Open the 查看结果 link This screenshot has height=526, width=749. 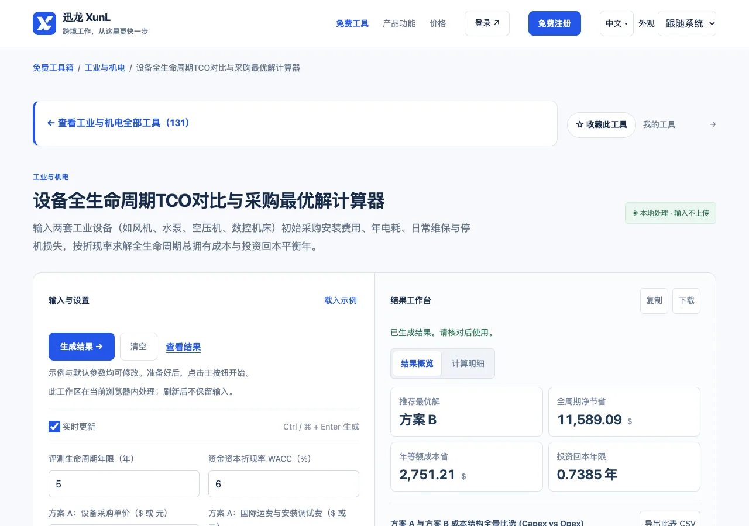pos(184,347)
